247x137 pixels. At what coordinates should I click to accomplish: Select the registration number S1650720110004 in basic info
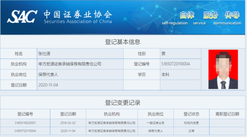click(x=176, y=64)
